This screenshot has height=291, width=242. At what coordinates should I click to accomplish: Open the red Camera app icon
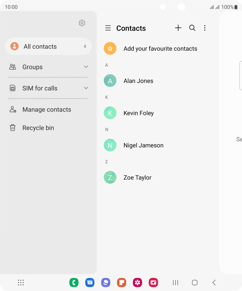coord(154,282)
